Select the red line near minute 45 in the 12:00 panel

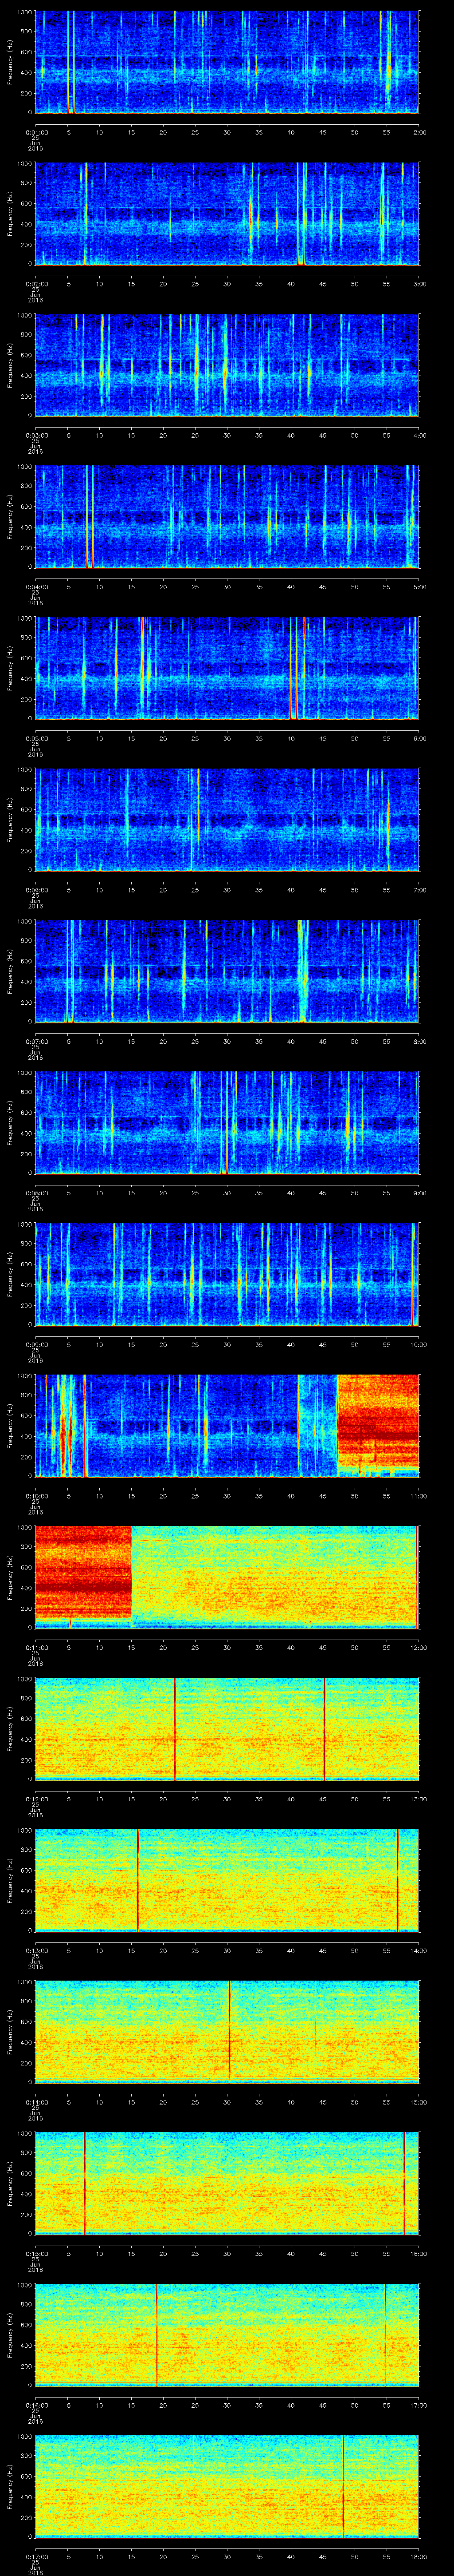(324, 1728)
